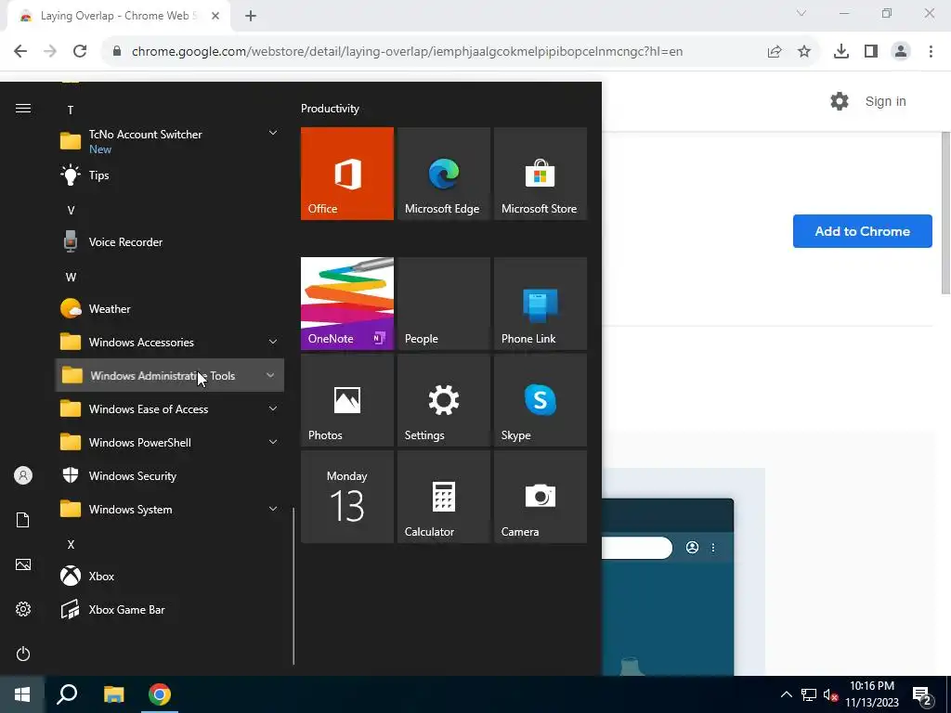Share this page icon in address bar
The width and height of the screenshot is (951, 713).
click(775, 52)
